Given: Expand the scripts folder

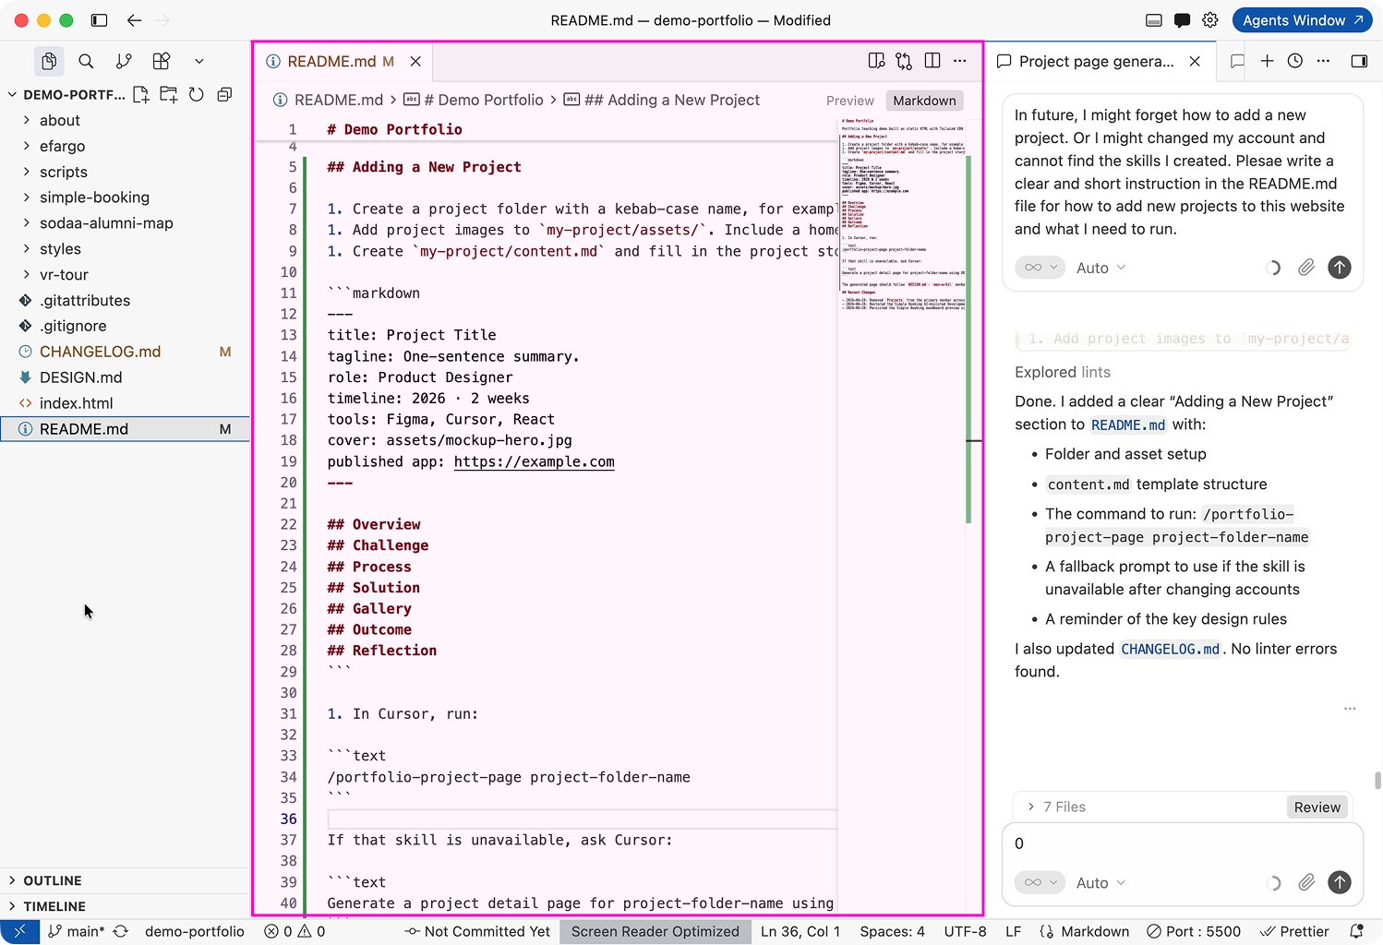Looking at the screenshot, I should coord(125,172).
